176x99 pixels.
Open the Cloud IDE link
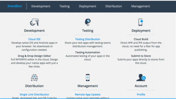coord(34,39)
